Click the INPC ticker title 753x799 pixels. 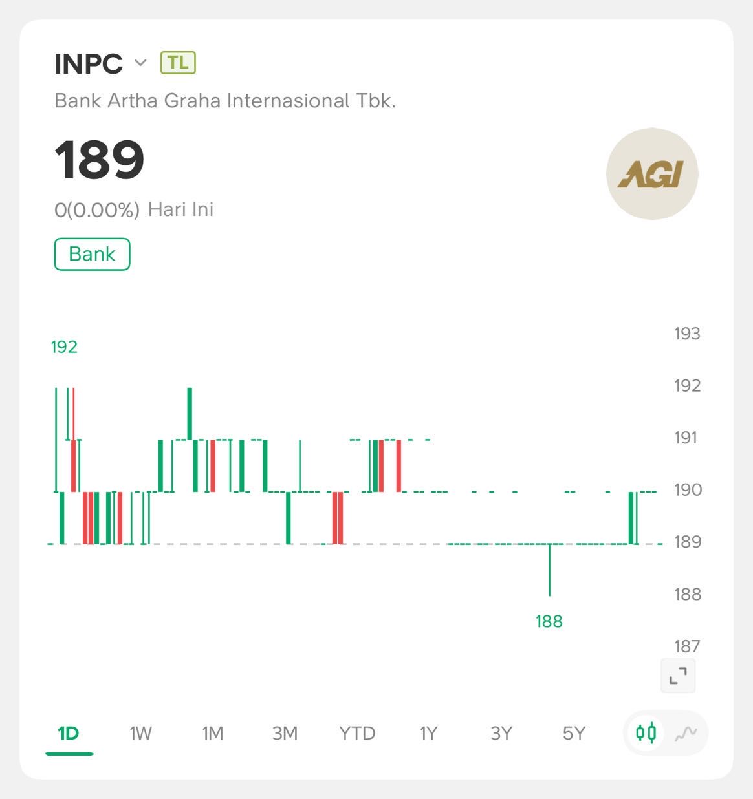pos(89,63)
